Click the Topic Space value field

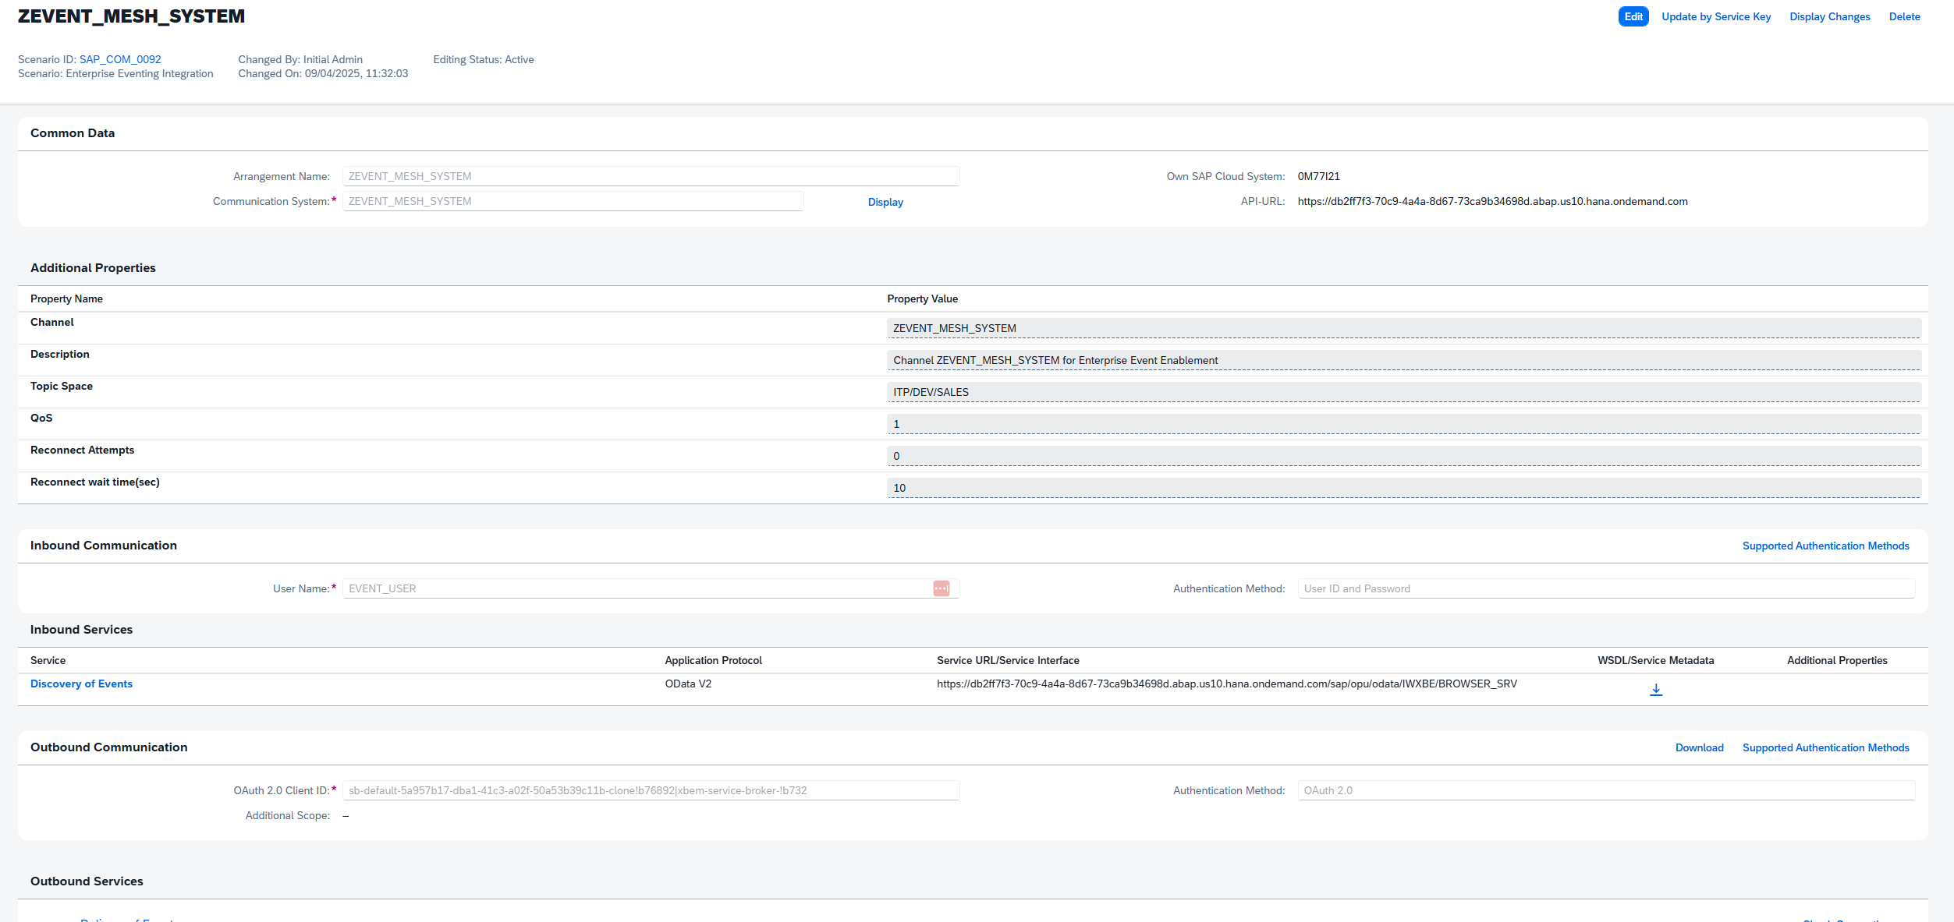(1403, 392)
